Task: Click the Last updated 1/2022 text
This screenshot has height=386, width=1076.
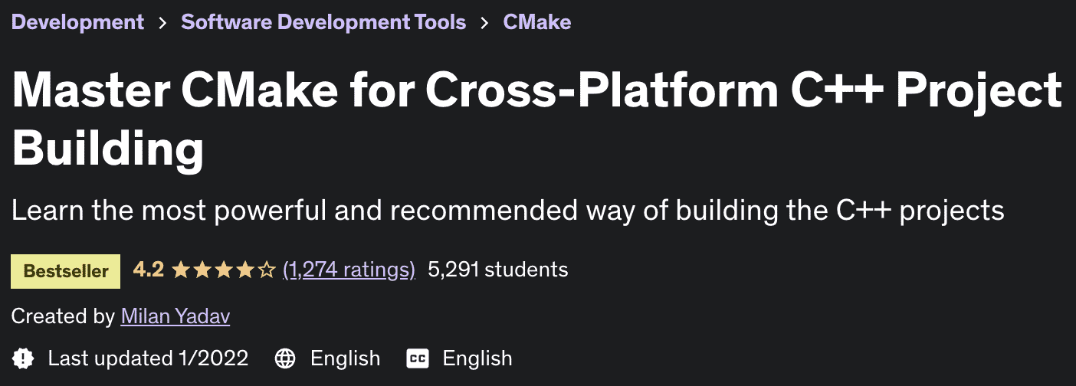Action: point(148,358)
